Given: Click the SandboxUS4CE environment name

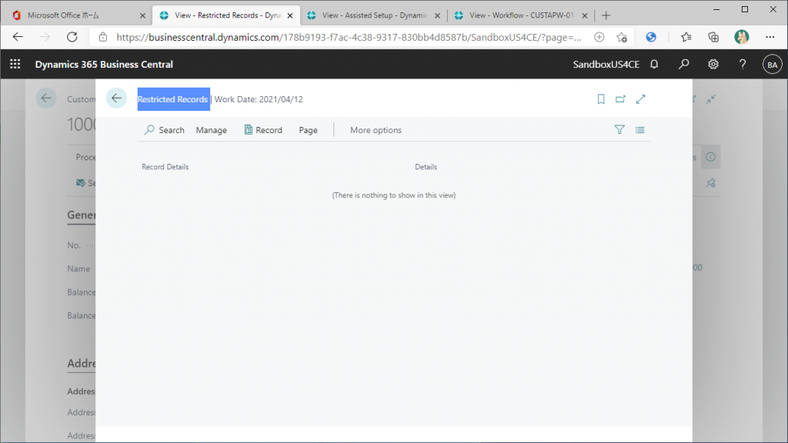Looking at the screenshot, I should coord(606,65).
